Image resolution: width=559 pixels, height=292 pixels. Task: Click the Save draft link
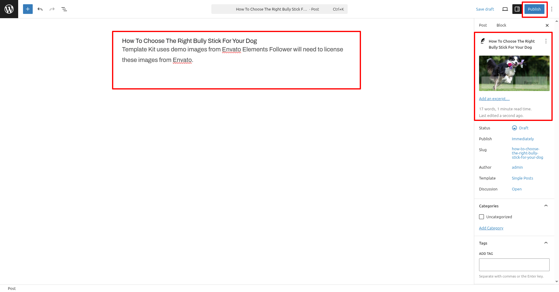click(485, 9)
